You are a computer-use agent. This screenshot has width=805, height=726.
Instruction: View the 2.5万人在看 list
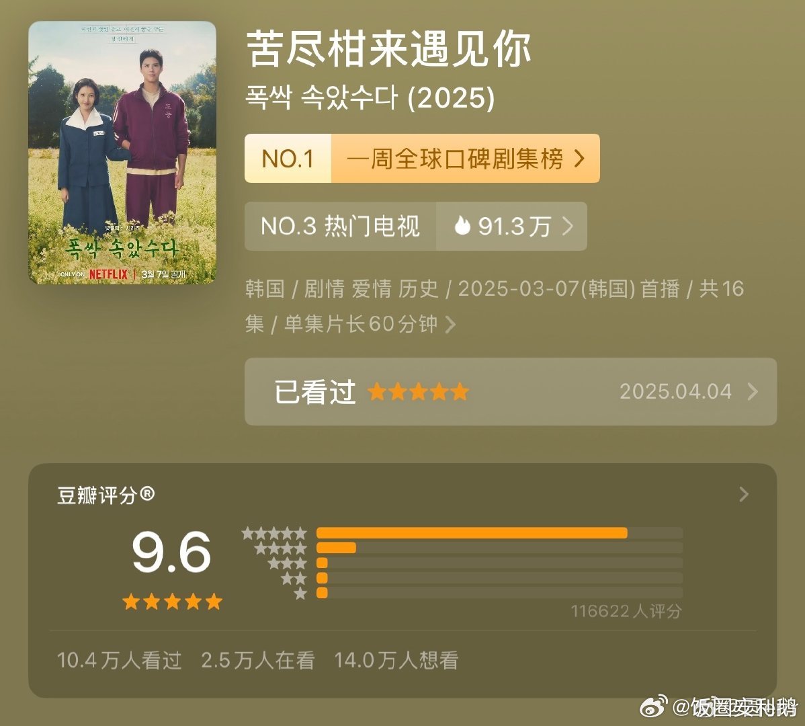click(x=258, y=660)
